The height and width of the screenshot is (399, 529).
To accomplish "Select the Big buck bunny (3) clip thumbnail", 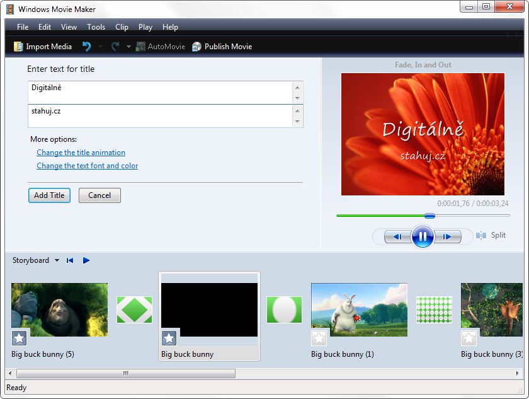I will (x=492, y=309).
